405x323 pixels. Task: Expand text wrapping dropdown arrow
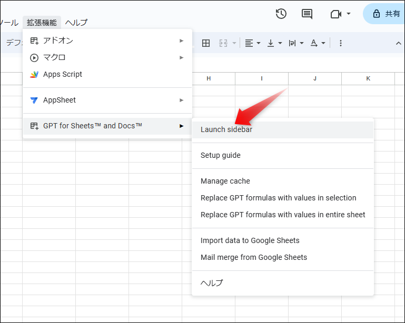[x=301, y=43]
